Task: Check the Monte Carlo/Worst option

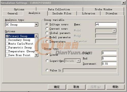Action: tap(7, 44)
